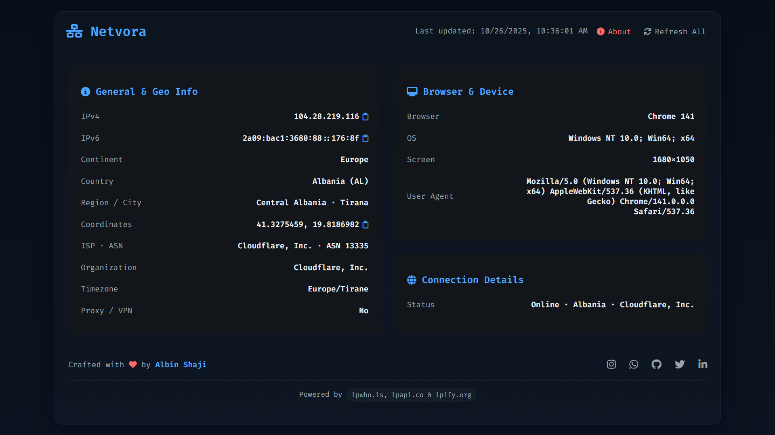
Task: Click the powered-by ipwho.is API badge
Action: click(411, 395)
